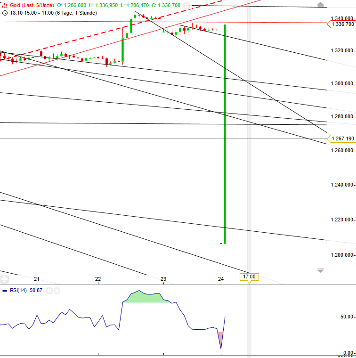
Task: Click the low value 'L: 1.206,470'
Action: 135,5
